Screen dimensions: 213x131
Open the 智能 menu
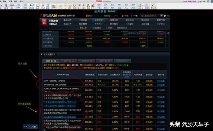coord(5,1)
